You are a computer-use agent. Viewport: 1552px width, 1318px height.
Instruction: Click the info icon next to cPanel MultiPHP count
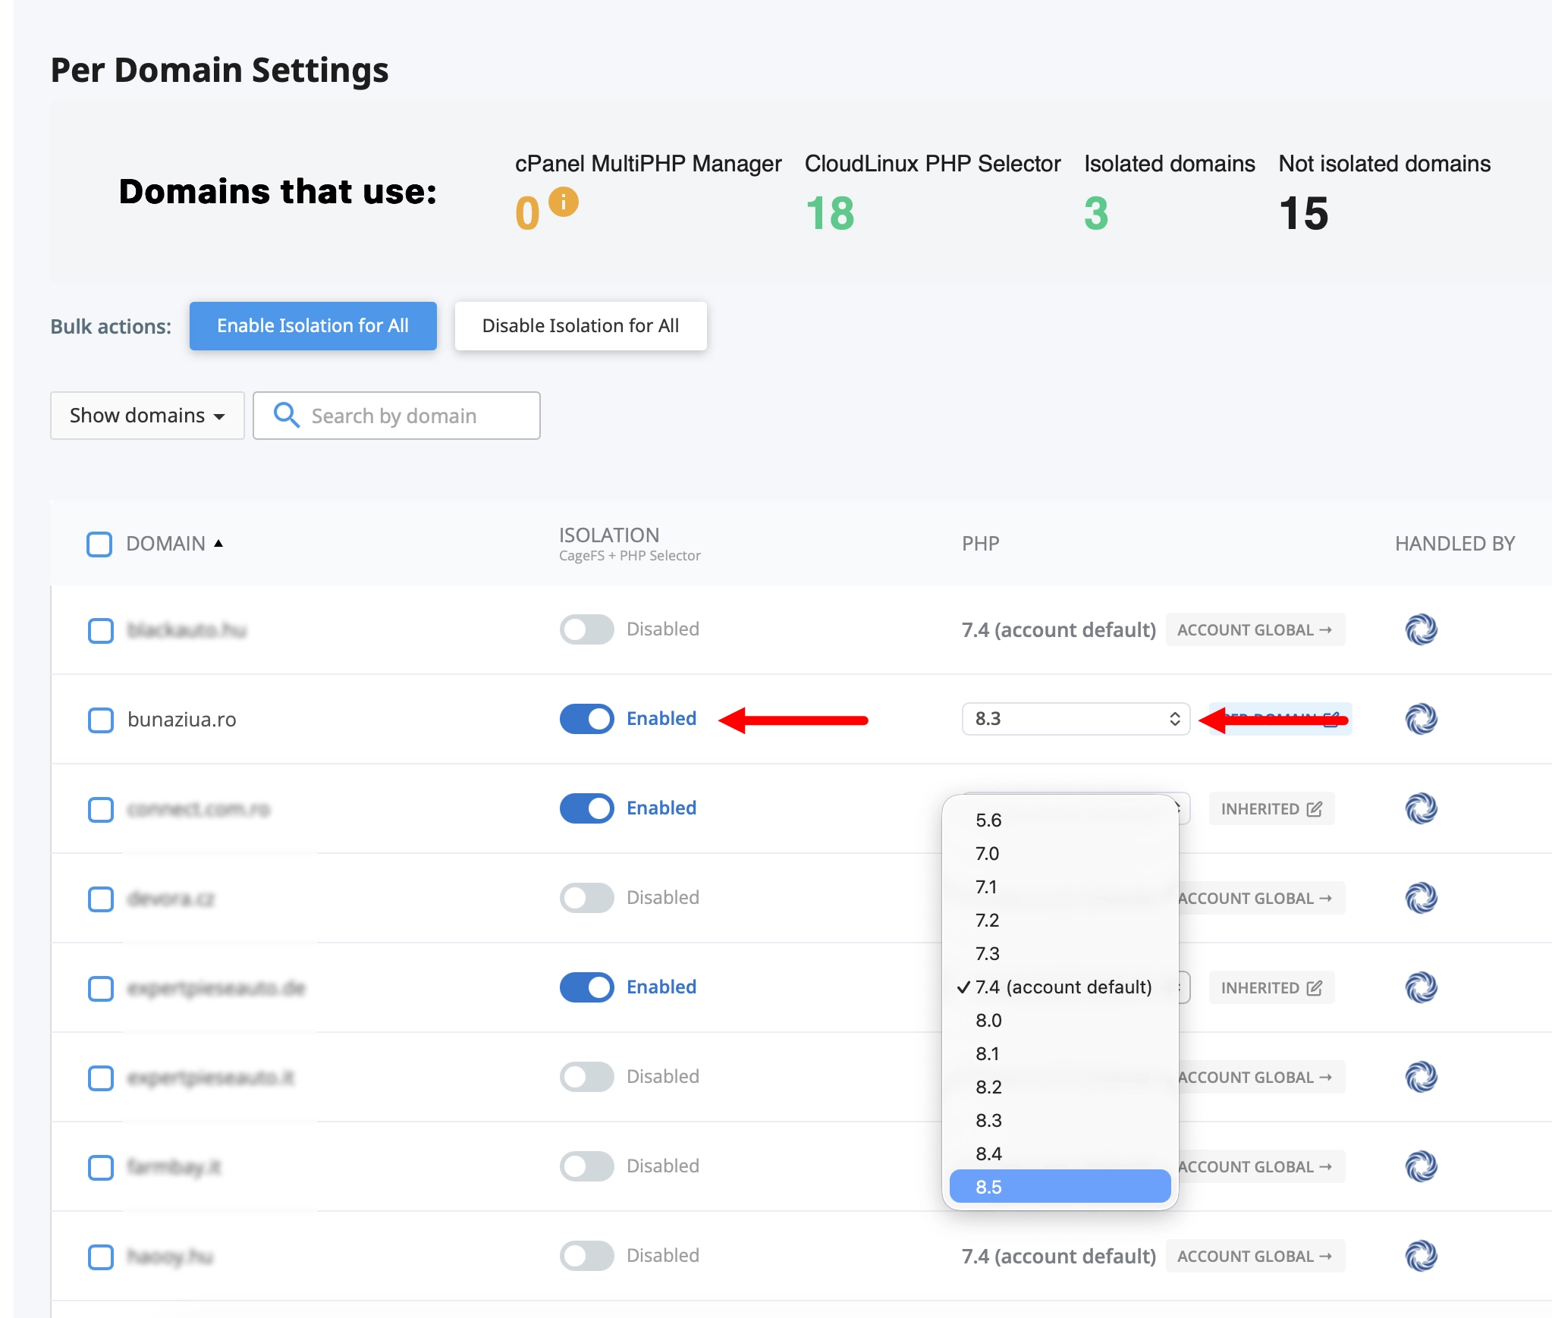(564, 202)
